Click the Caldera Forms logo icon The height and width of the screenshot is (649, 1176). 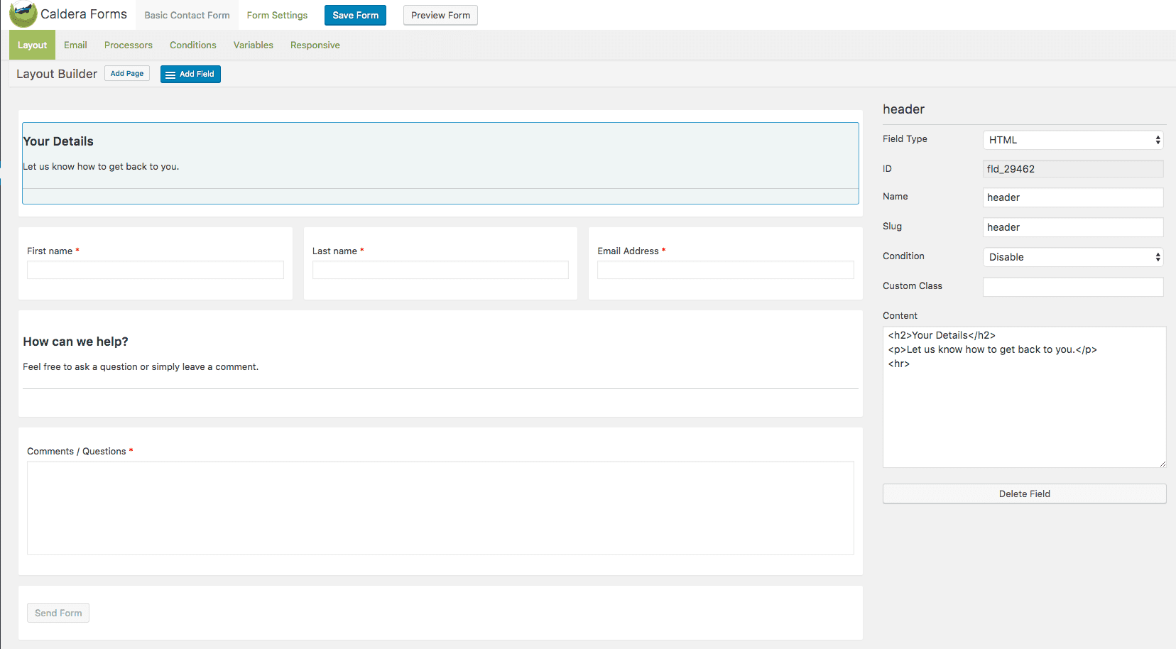click(23, 14)
